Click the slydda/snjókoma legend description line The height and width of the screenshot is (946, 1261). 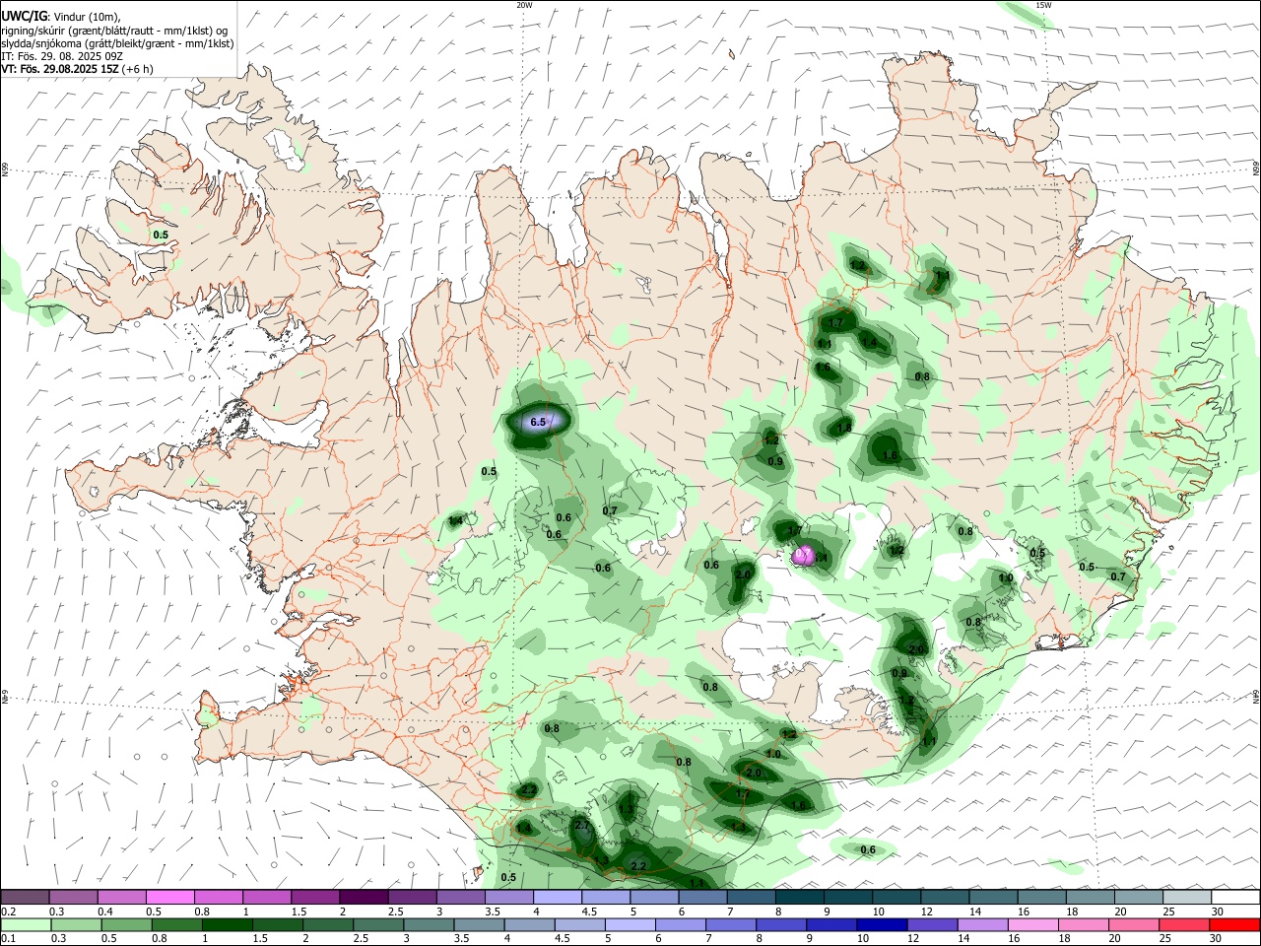(117, 43)
